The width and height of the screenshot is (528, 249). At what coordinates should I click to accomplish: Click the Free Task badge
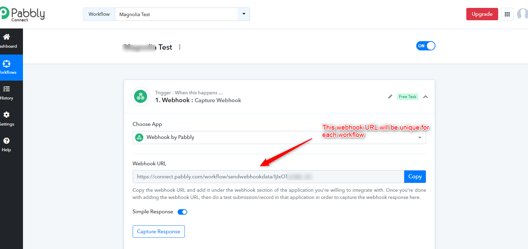pyautogui.click(x=408, y=97)
